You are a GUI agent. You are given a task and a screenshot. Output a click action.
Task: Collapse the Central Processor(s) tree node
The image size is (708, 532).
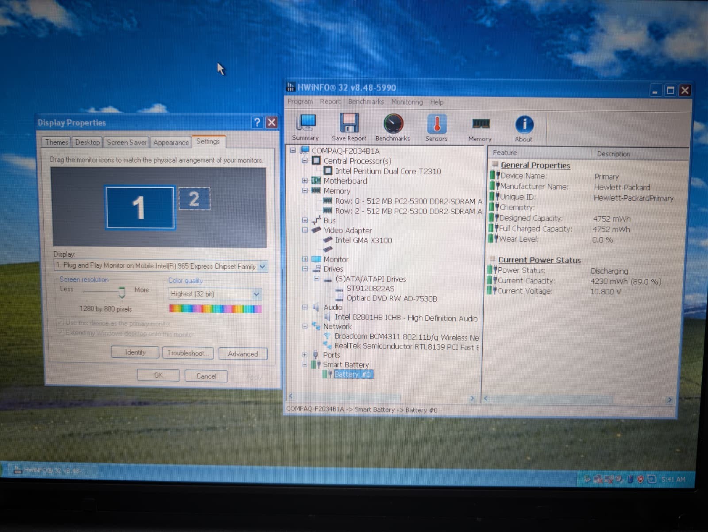click(304, 160)
